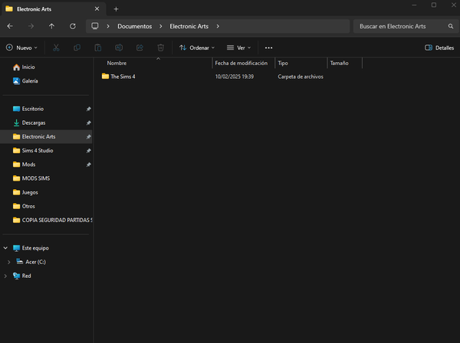Click Documentos in the address breadcrumb

click(x=135, y=26)
